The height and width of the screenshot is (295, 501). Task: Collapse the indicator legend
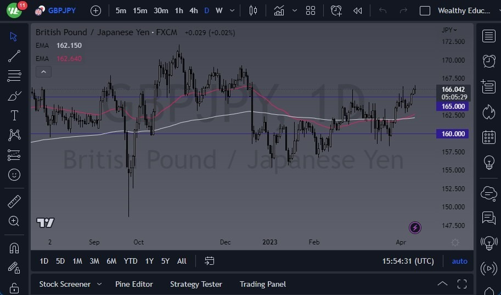click(44, 71)
